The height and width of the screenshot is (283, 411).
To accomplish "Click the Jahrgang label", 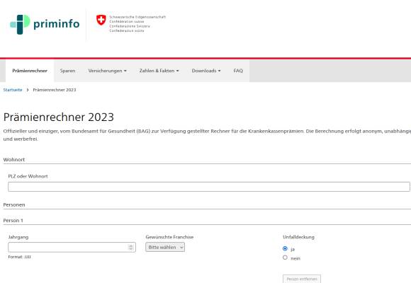I will [18, 237].
